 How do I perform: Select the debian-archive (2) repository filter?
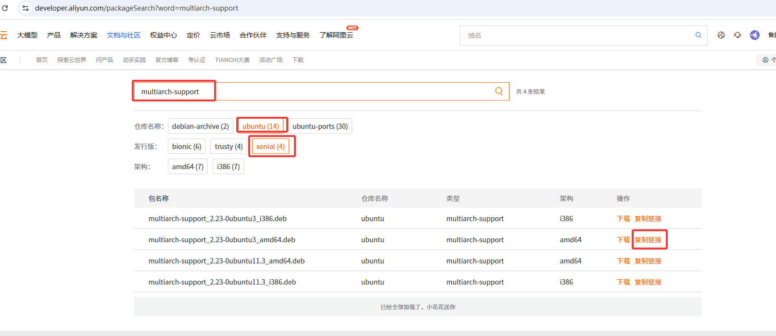pos(201,126)
